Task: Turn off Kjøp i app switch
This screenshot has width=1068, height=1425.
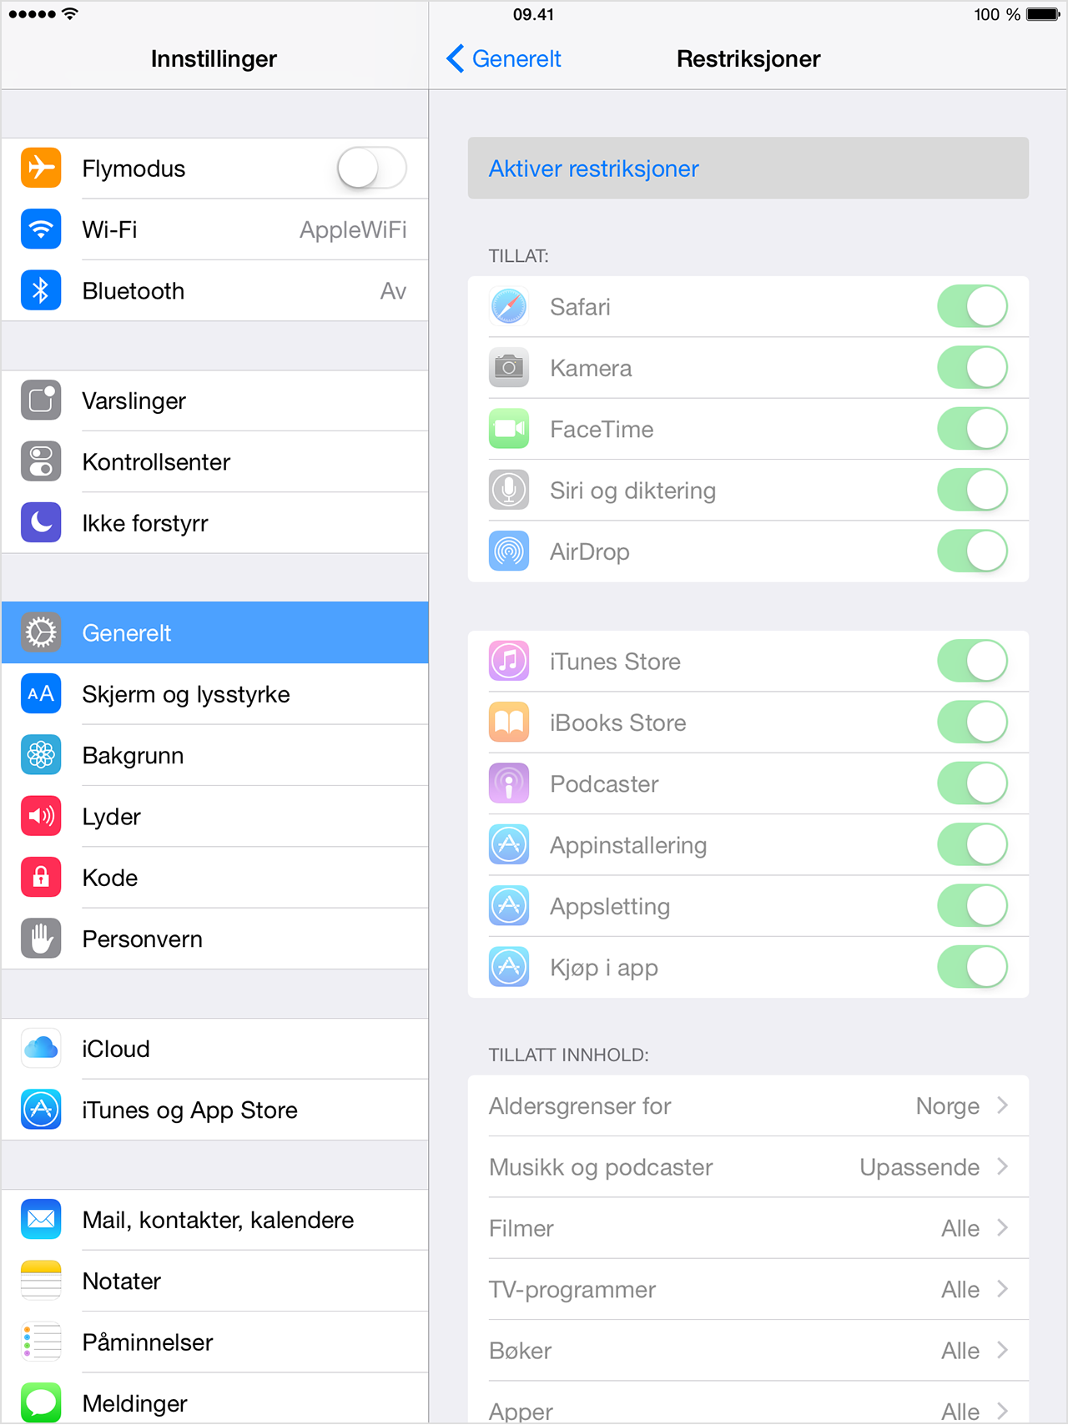Action: pyautogui.click(x=973, y=968)
